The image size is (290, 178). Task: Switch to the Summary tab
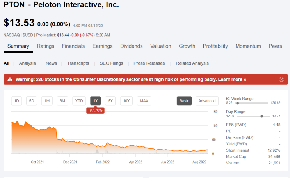tap(18, 46)
